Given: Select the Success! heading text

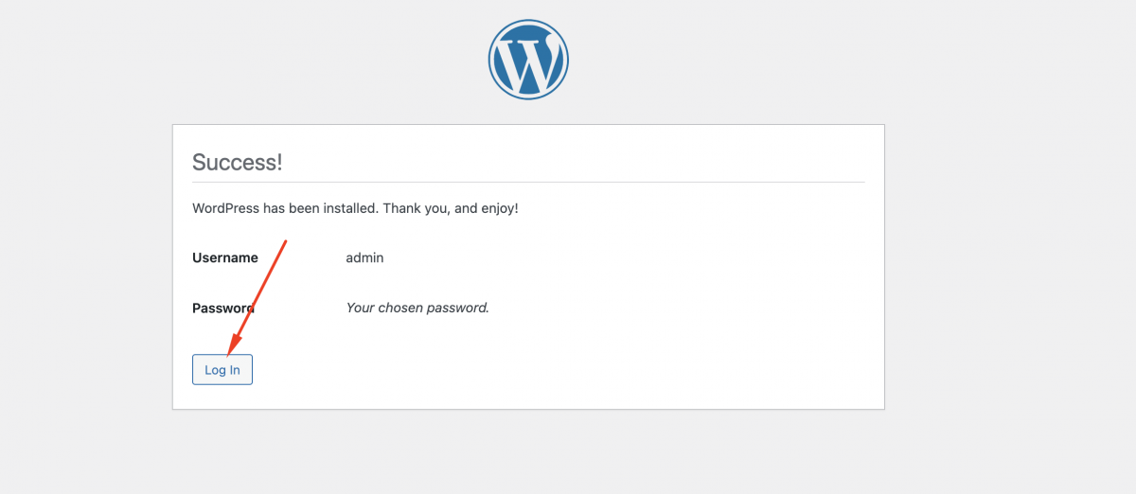Looking at the screenshot, I should (238, 162).
